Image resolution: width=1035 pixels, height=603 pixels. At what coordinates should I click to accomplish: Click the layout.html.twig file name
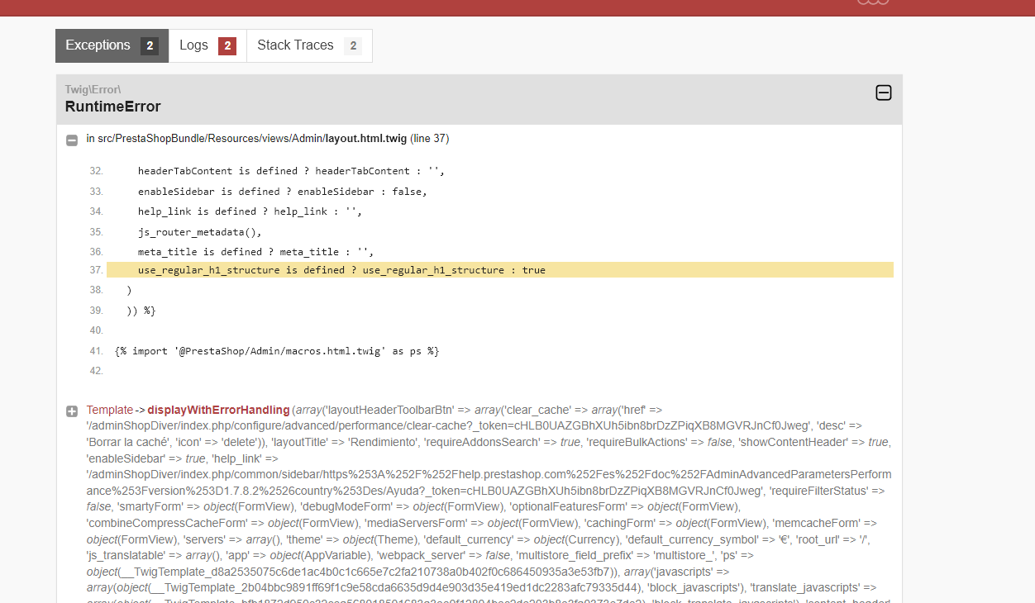click(366, 139)
